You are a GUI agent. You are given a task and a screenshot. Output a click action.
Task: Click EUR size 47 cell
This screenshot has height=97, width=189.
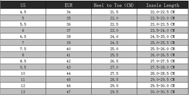point(69,92)
